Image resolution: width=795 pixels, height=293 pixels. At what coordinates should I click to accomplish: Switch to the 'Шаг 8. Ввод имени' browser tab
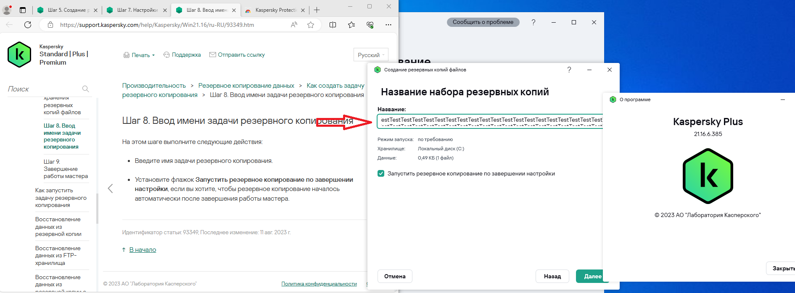206,10
